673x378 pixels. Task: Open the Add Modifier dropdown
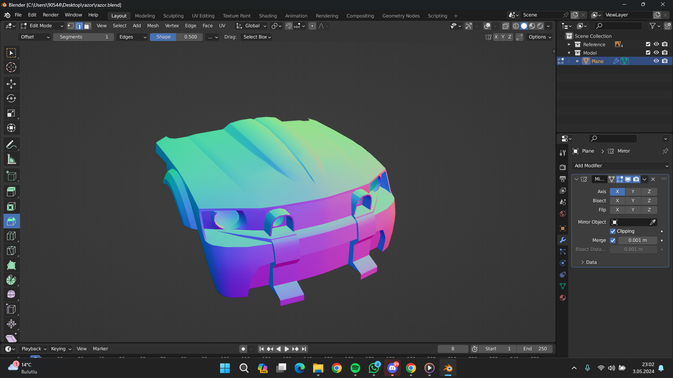coord(620,166)
